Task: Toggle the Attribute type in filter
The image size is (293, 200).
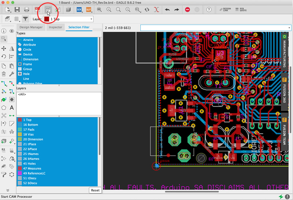Action: (x=57, y=45)
